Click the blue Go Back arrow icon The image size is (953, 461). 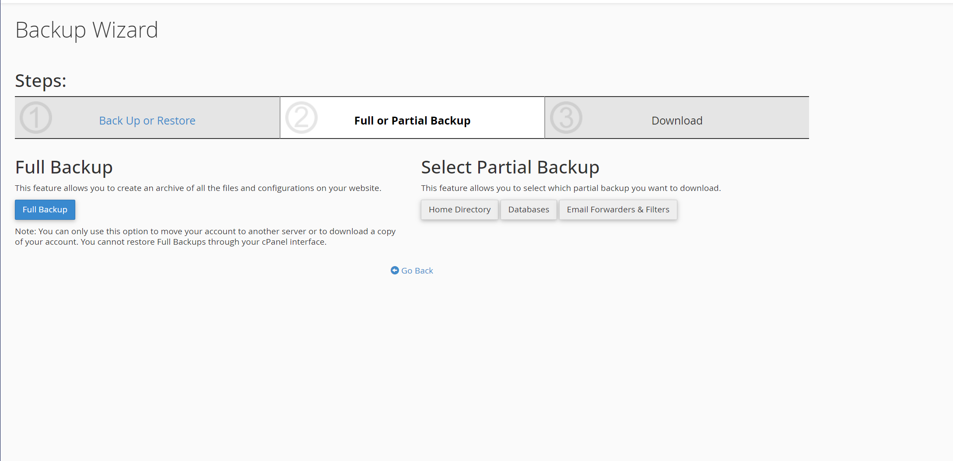(x=395, y=270)
